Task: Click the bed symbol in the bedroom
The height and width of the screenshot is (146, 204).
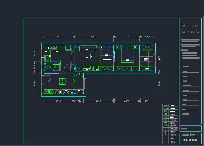Action: (x=127, y=54)
